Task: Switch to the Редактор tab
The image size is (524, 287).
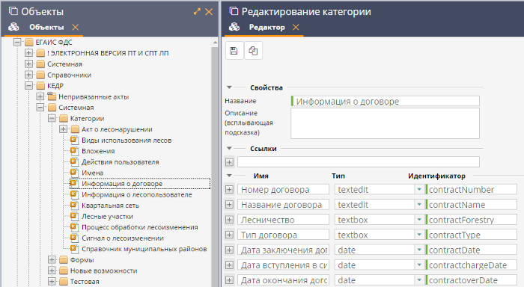Action: tap(266, 27)
